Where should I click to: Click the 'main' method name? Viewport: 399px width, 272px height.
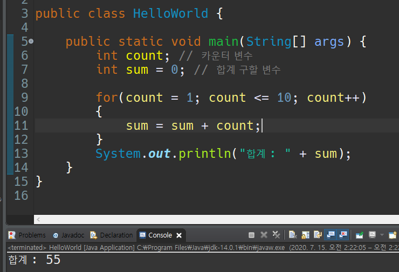point(223,41)
